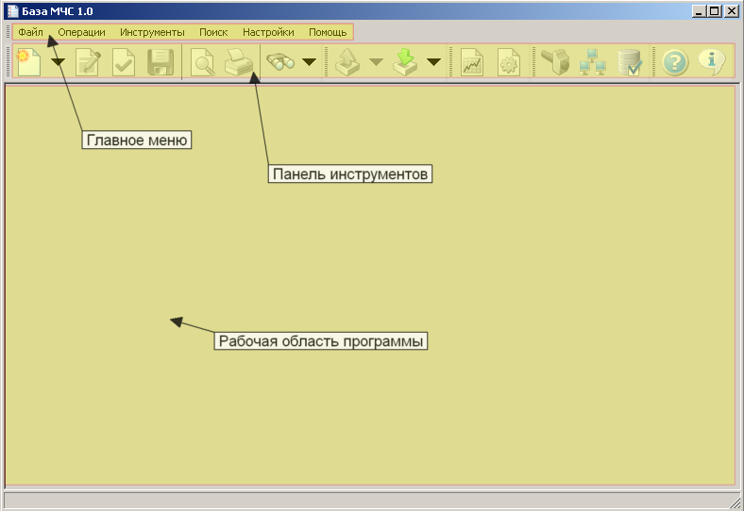Screen dimensions: 744x511
Task: Create a new document with the sun icon
Action: [28, 62]
